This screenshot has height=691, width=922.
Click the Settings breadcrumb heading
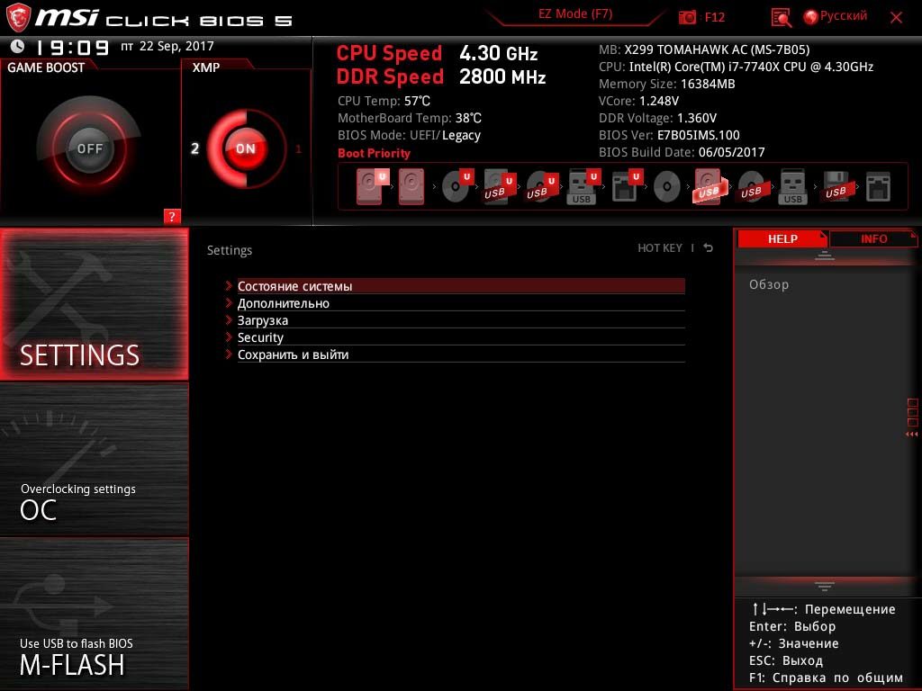(x=230, y=250)
